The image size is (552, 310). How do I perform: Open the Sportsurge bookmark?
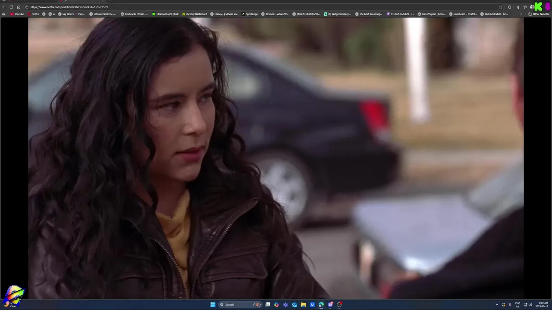pyautogui.click(x=250, y=14)
